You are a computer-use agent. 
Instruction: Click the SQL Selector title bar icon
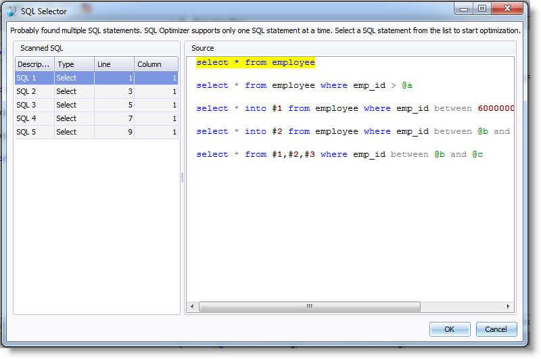point(11,11)
